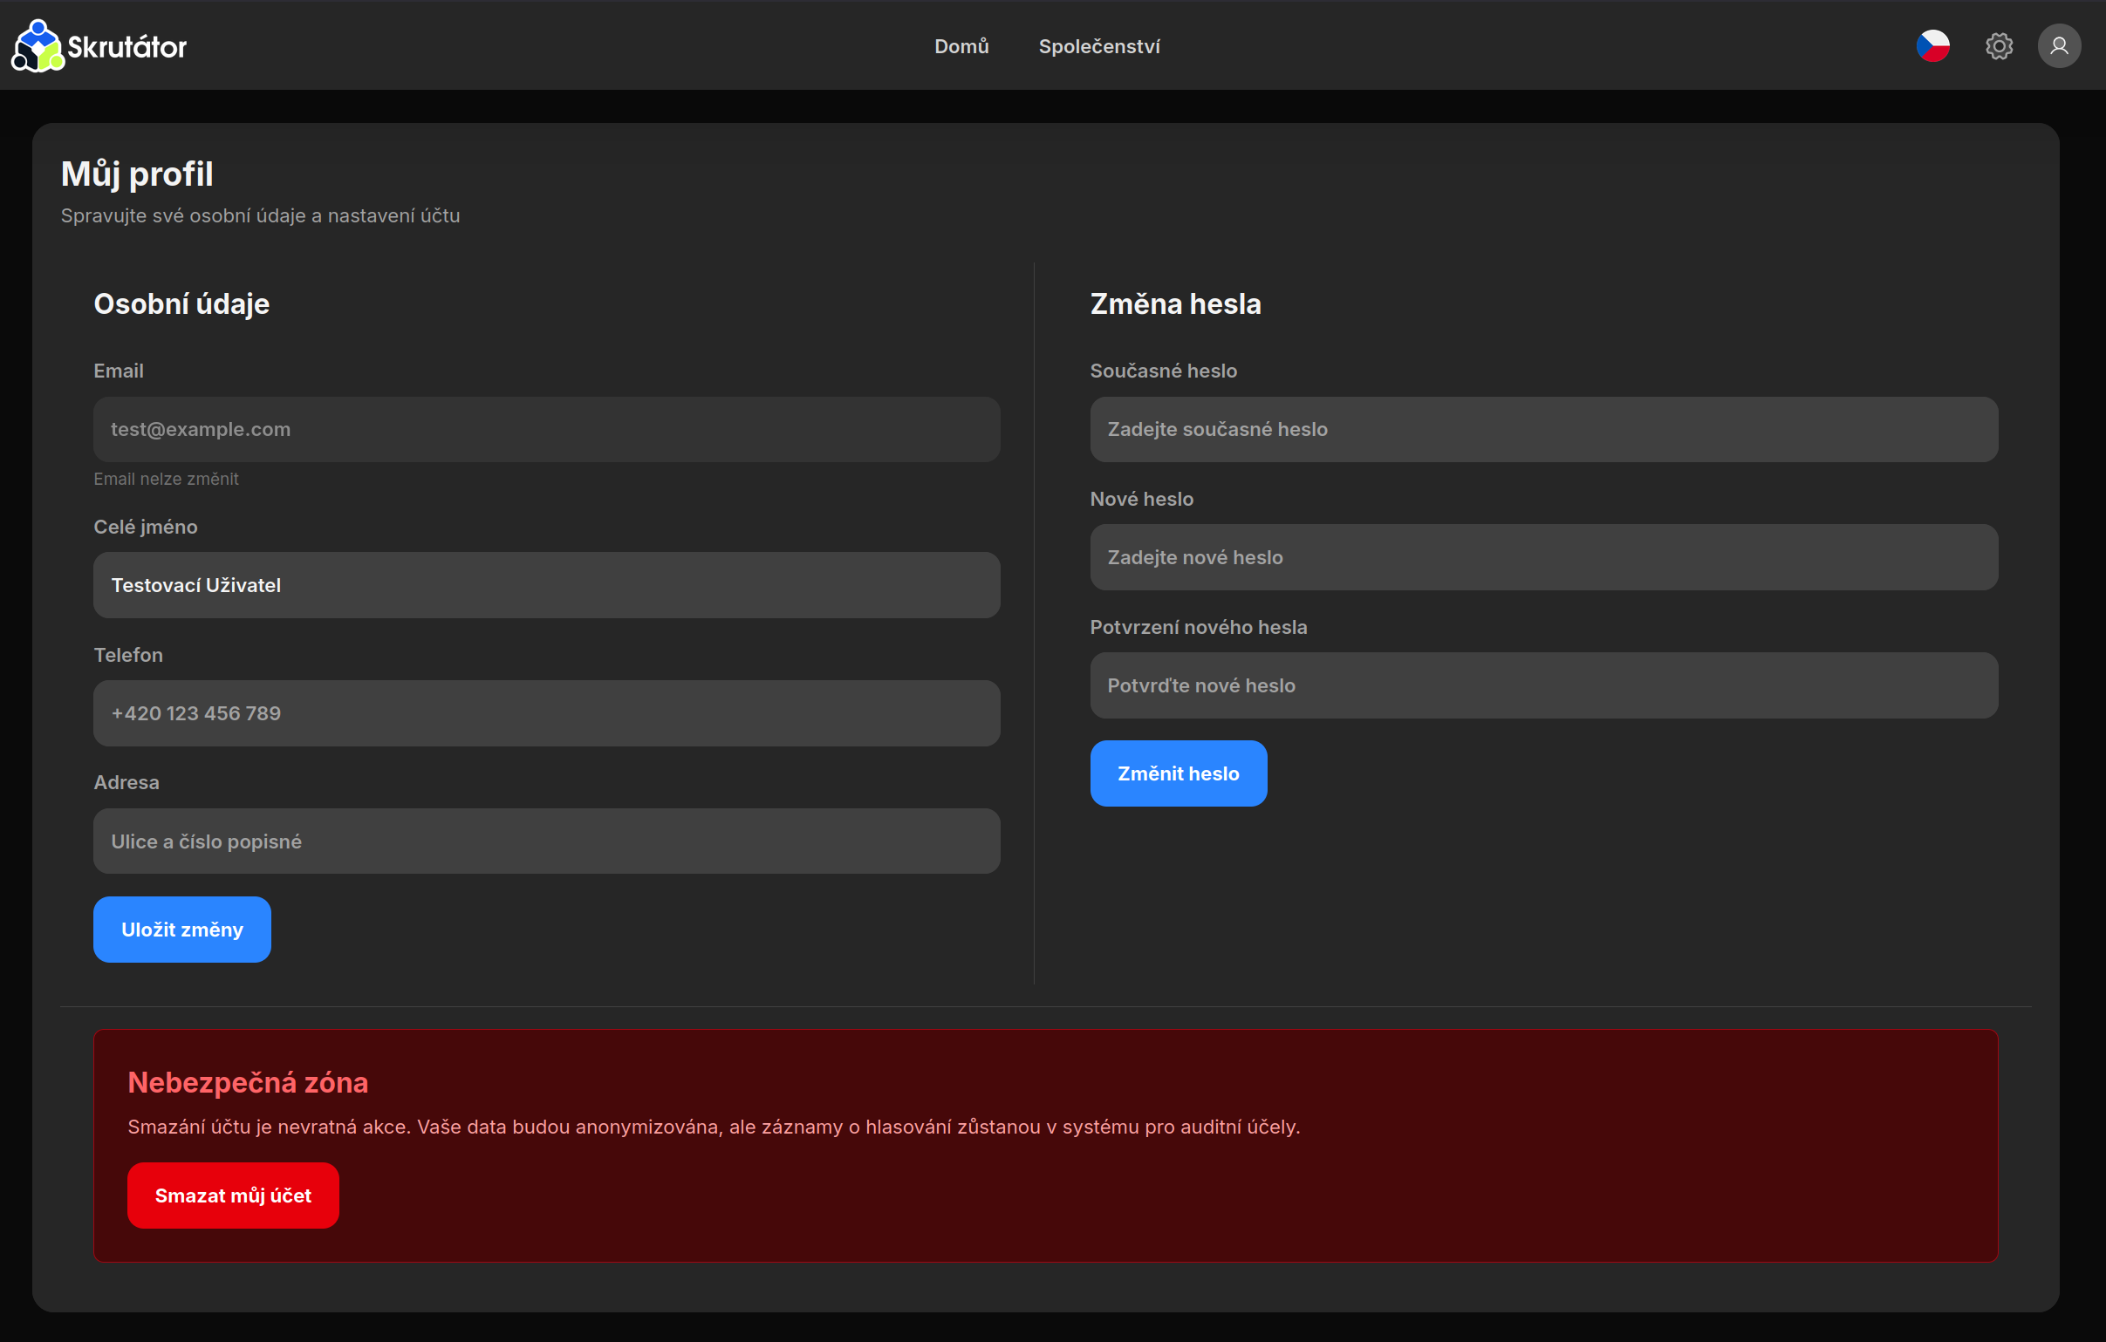2106x1342 pixels.
Task: Open the user avatar menu
Action: [x=2059, y=45]
